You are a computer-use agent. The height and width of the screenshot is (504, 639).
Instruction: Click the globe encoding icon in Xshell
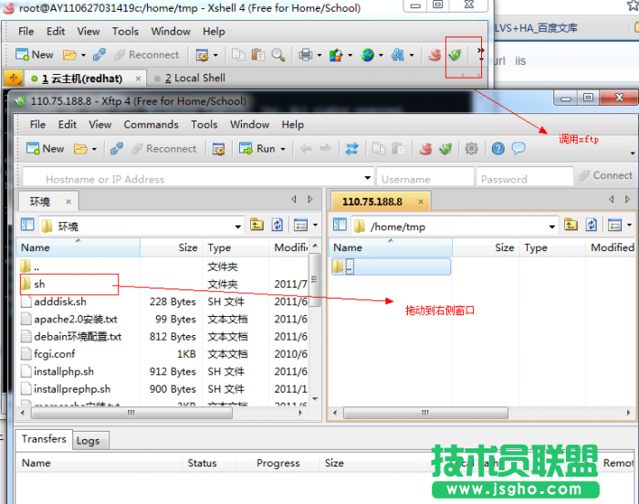pos(367,55)
